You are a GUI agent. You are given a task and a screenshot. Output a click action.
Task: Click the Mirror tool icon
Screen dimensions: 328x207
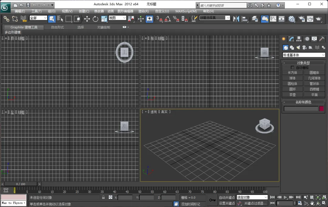236,19
